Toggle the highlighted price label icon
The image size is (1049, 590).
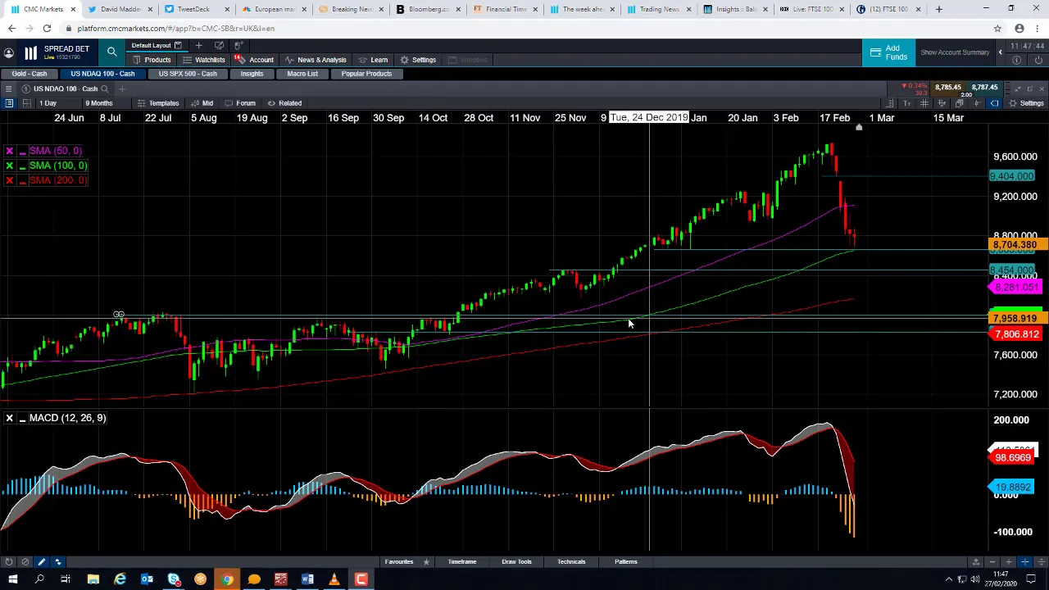[x=994, y=103]
